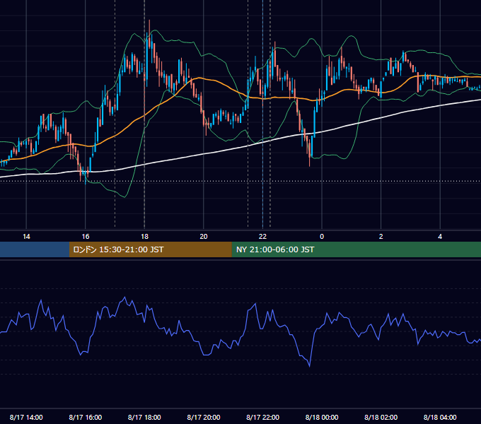The height and width of the screenshot is (424, 481).
Task: Click the 8/17 14:00 date label
Action: (x=26, y=417)
